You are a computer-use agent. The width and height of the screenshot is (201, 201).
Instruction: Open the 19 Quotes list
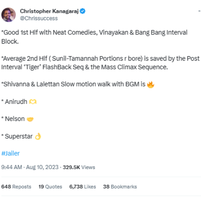(50, 187)
